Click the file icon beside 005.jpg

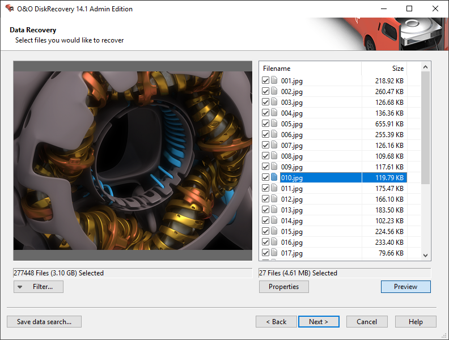point(275,124)
